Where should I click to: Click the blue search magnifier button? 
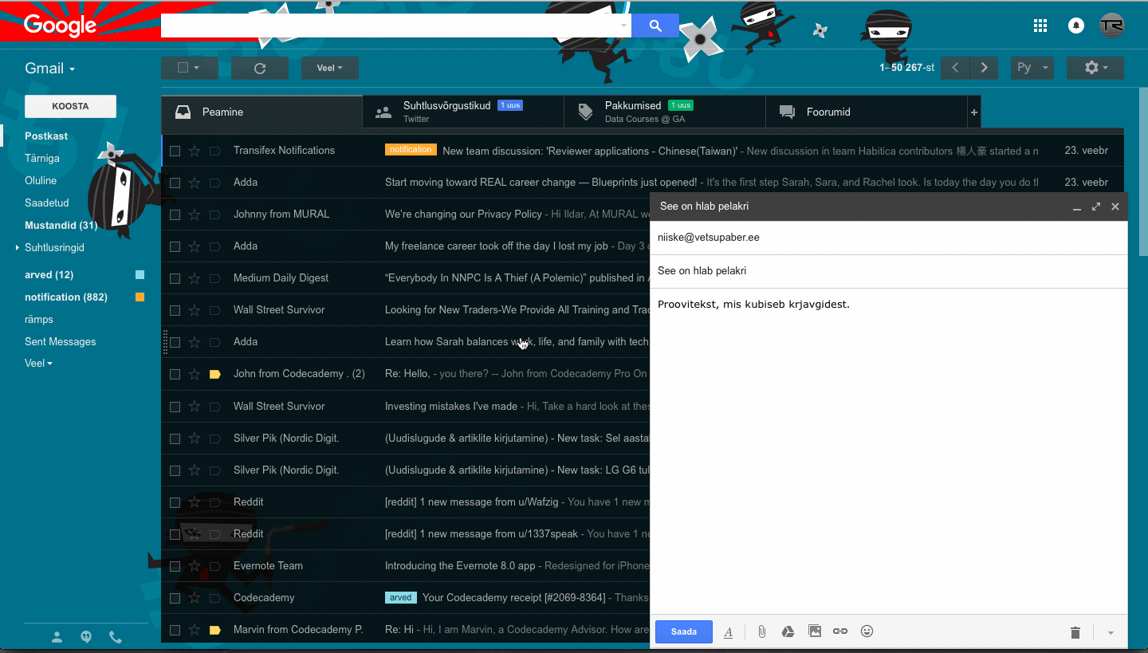click(x=655, y=26)
